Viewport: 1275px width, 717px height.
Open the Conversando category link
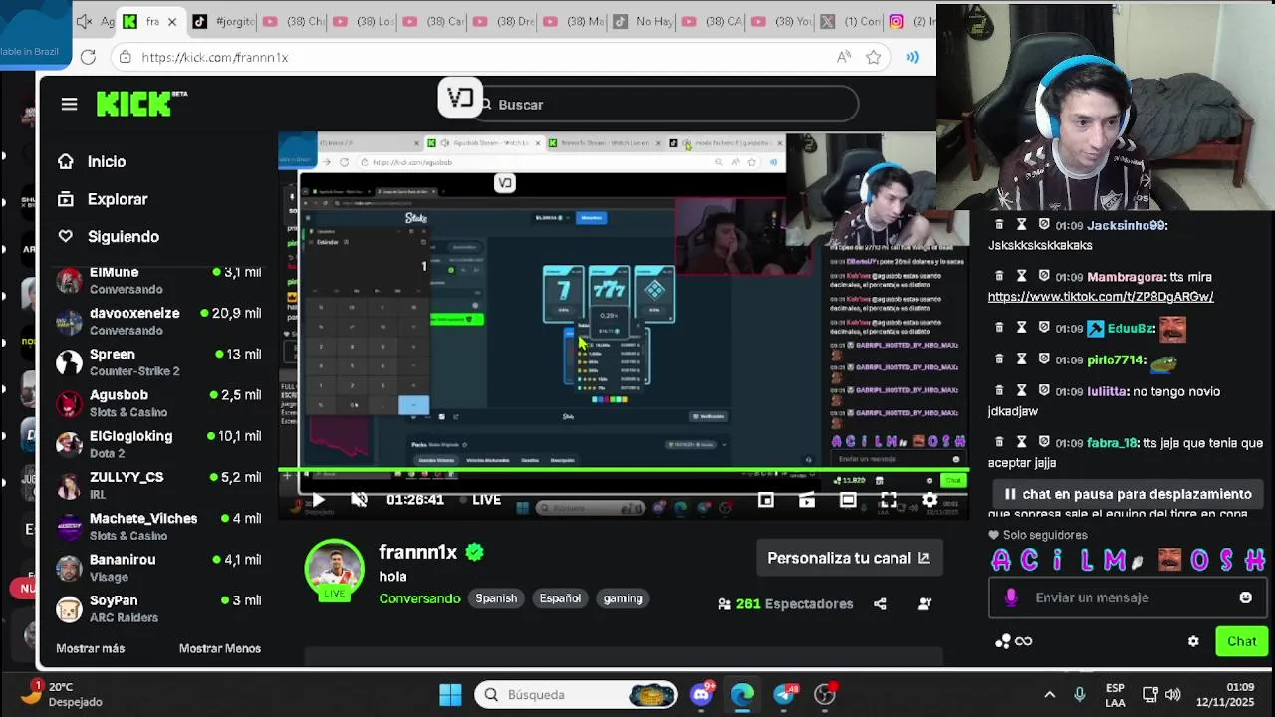(x=419, y=598)
